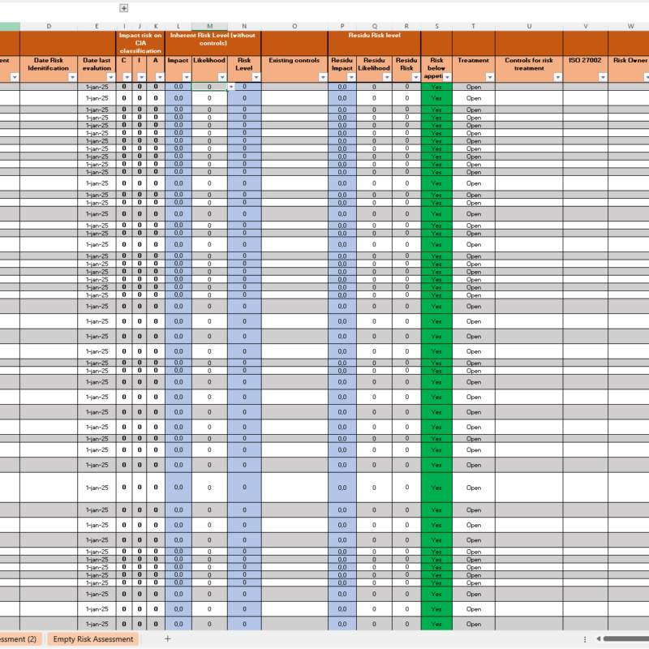Open the Likelihood column filter icon
The height and width of the screenshot is (649, 649).
(221, 78)
